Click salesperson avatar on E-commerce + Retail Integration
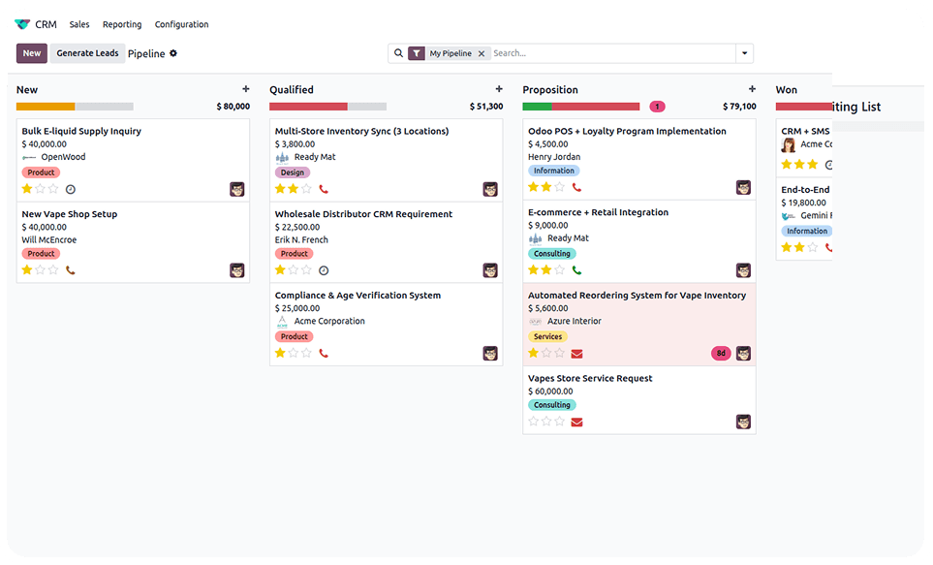Screen dimensions: 933x565 743,270
